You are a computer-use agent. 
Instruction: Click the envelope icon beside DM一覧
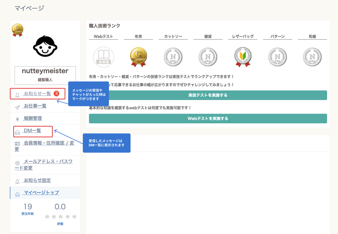(17, 132)
